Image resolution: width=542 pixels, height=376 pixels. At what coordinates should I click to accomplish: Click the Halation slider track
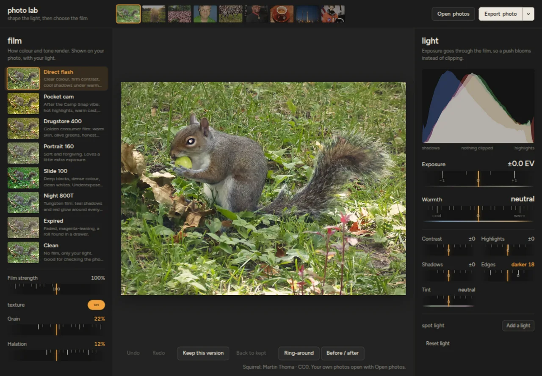point(56,354)
